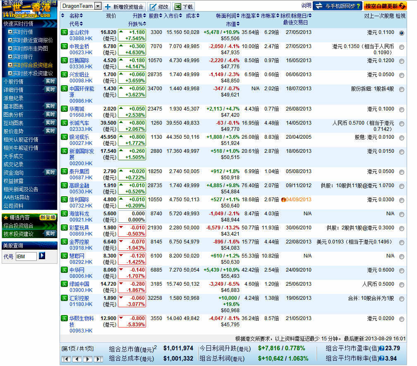Click the orange ex-dividend date 04/09/2013
Viewport: 417px width, 366px height.
coord(298,200)
